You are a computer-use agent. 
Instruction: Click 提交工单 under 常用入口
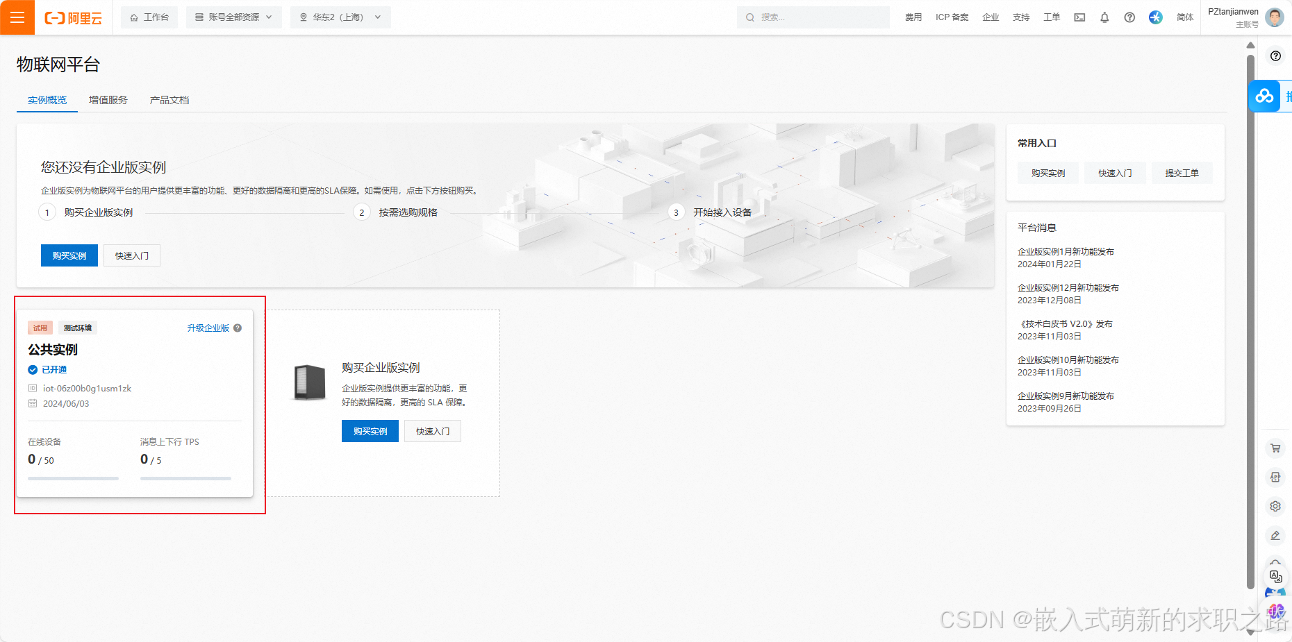pos(1182,173)
